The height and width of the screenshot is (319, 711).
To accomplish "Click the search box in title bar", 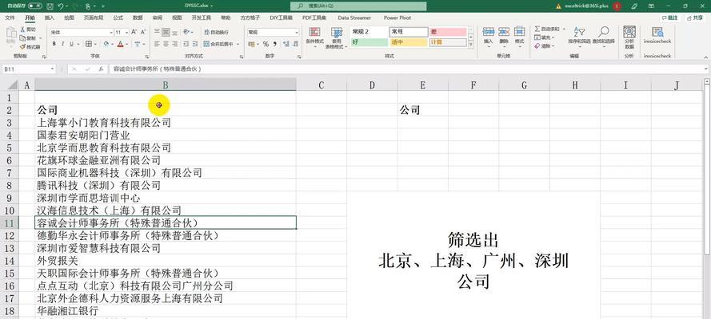I will pyautogui.click(x=358, y=6).
